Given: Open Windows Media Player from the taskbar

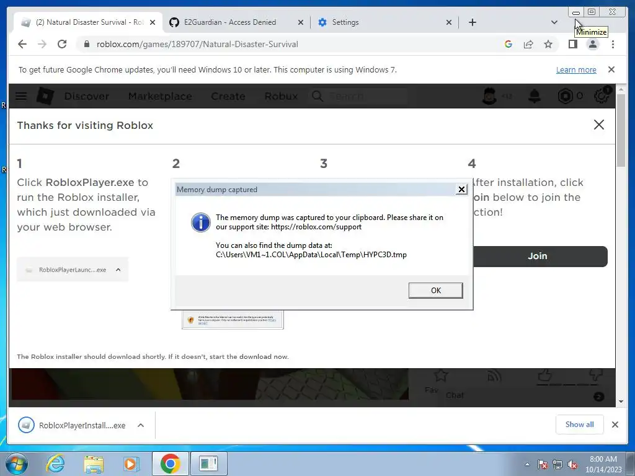Looking at the screenshot, I should pyautogui.click(x=131, y=464).
